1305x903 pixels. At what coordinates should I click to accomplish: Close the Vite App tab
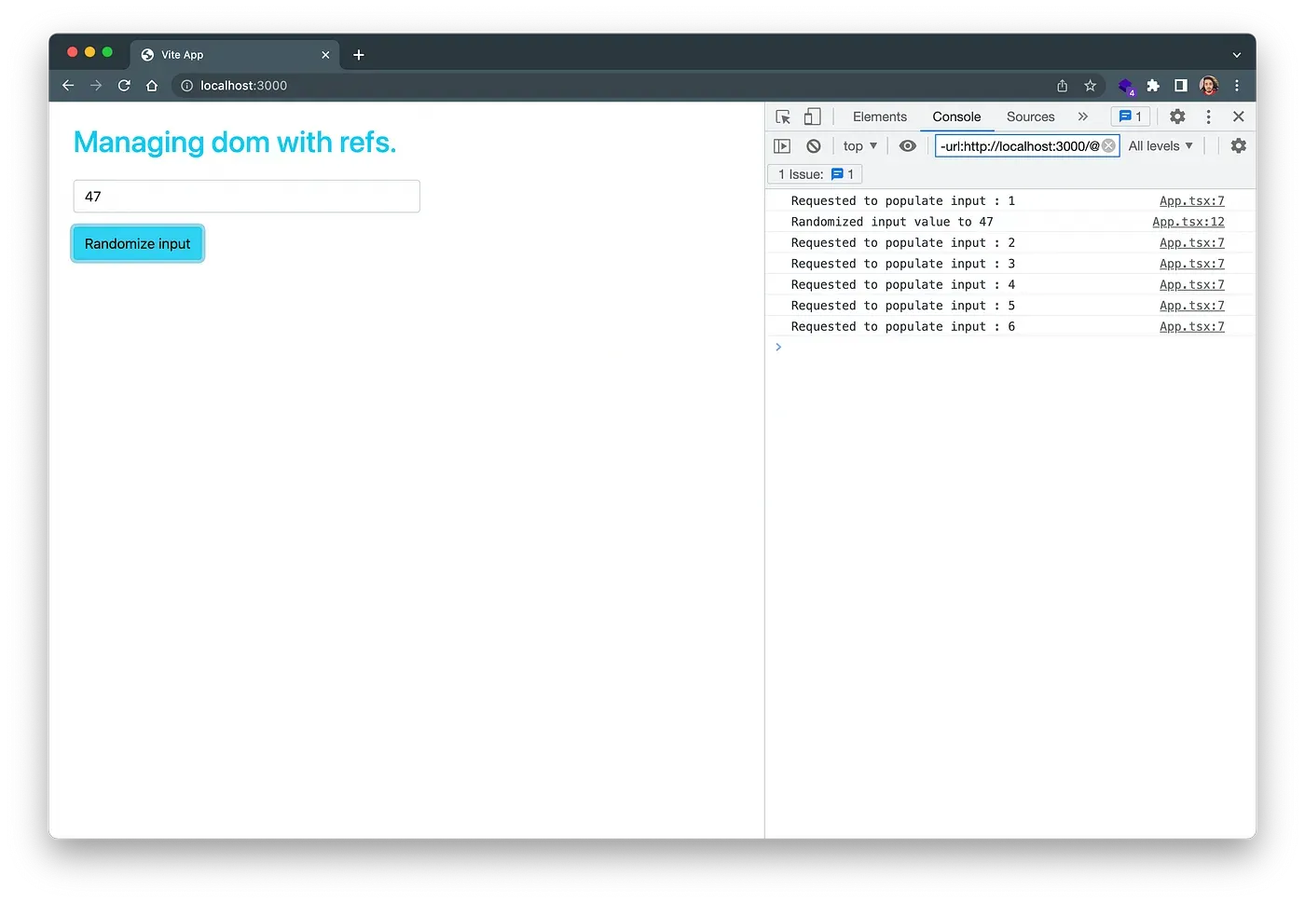point(325,55)
